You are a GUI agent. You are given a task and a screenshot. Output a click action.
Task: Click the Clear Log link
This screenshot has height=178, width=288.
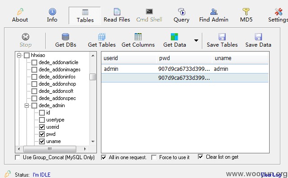click(271, 175)
